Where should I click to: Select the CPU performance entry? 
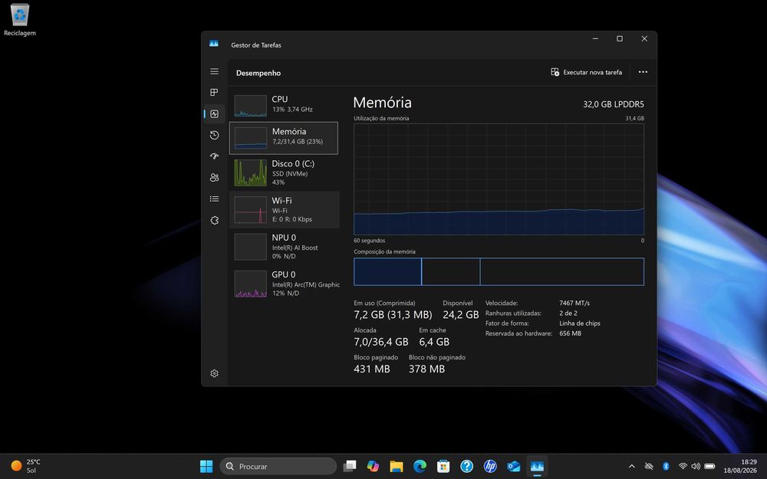pyautogui.click(x=285, y=104)
